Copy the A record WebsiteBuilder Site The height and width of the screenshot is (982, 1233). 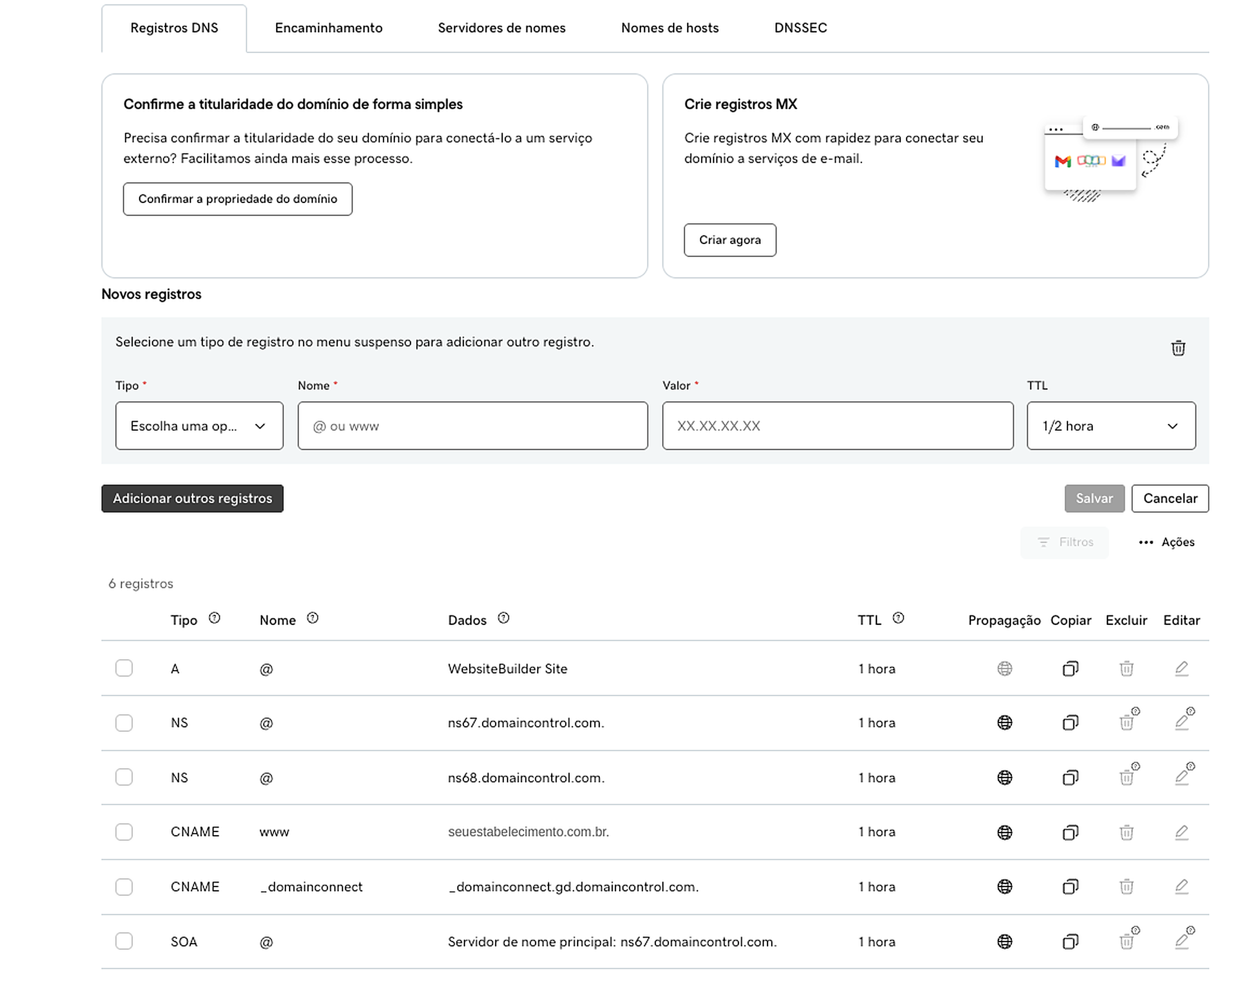(1070, 668)
